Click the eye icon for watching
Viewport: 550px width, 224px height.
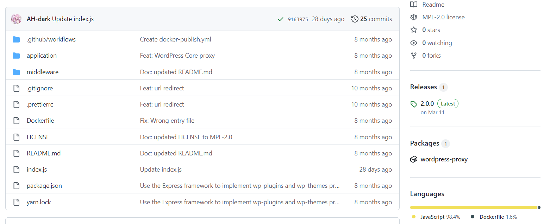coord(414,43)
